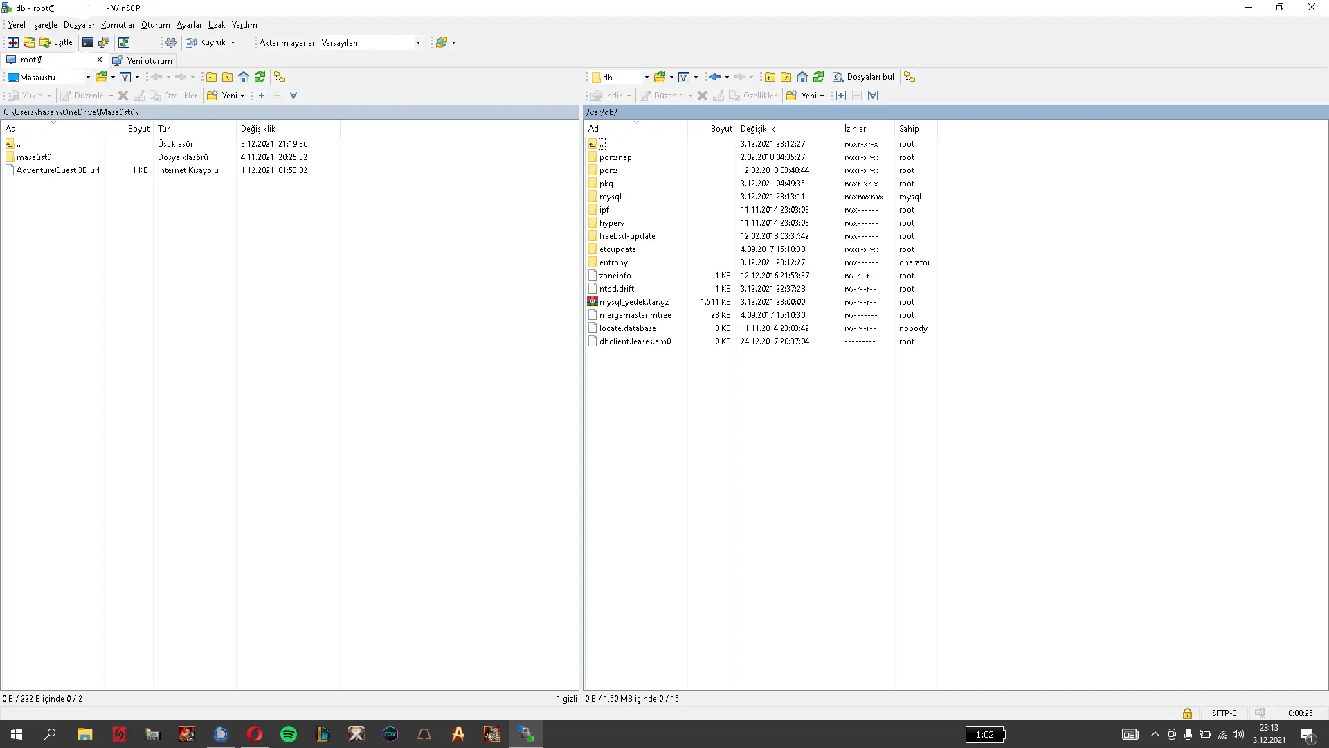Click the Eşitle synchronize button

(56, 42)
